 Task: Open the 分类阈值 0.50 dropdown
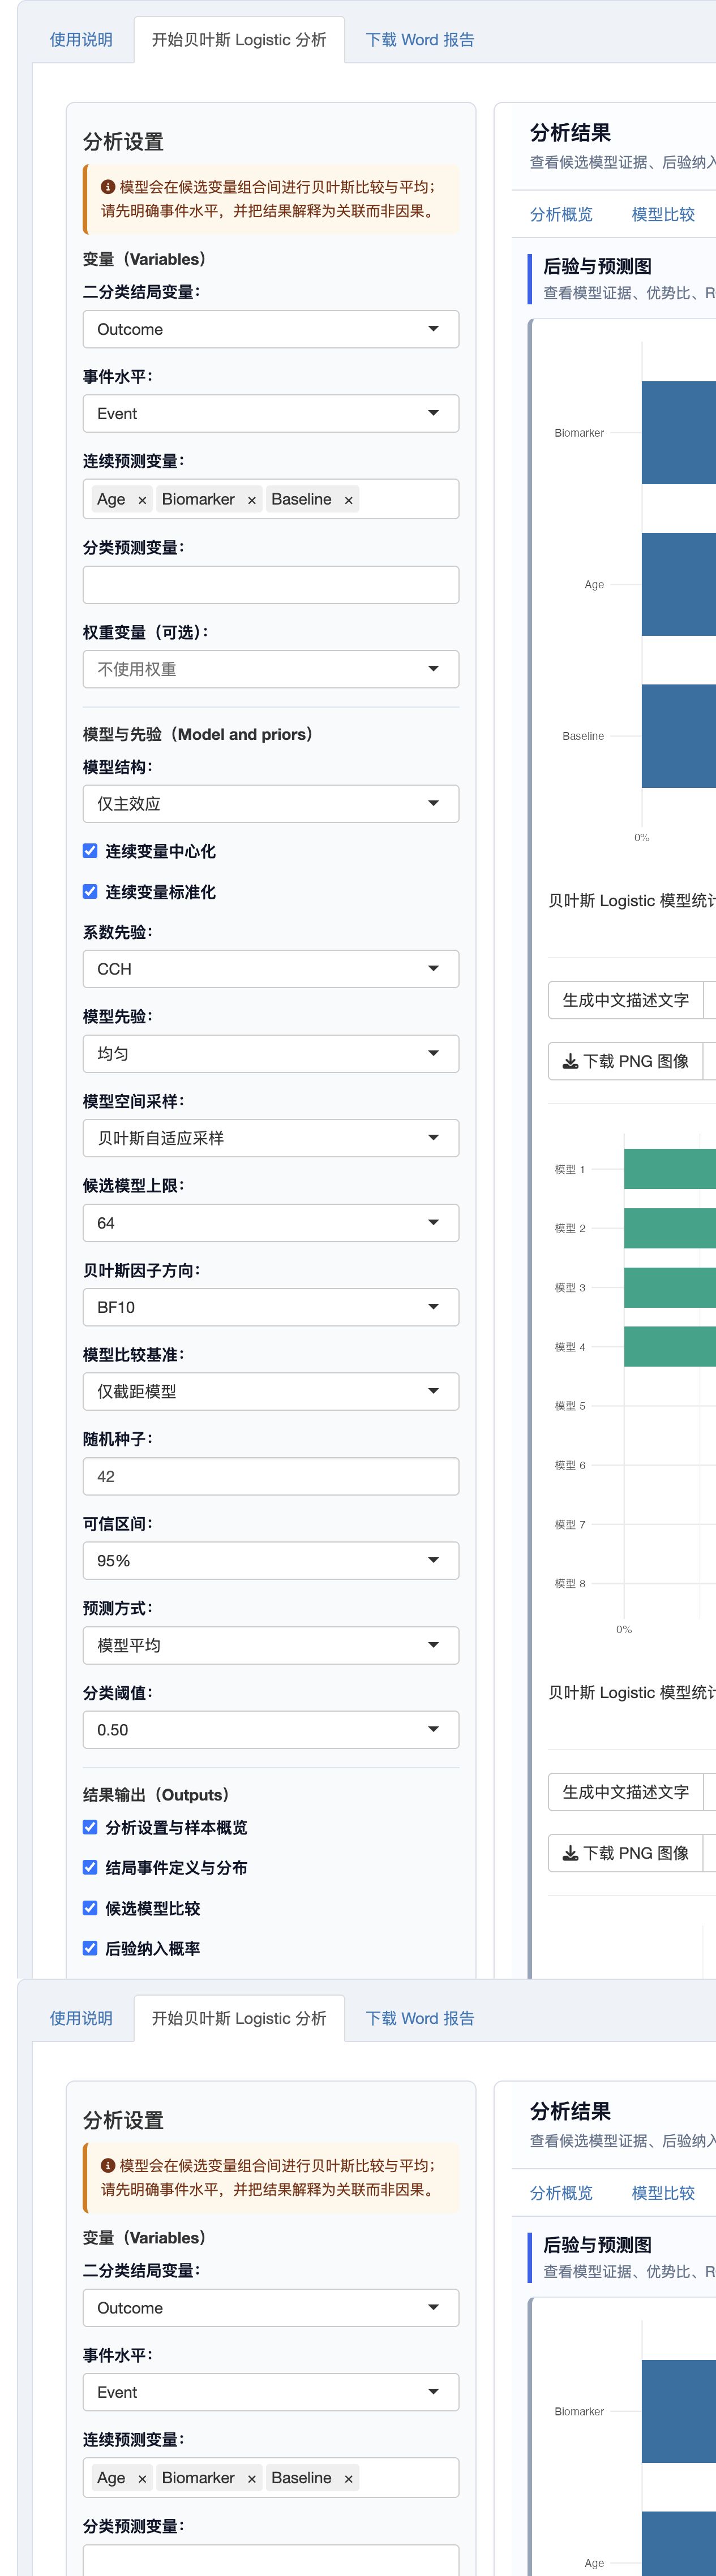point(271,1730)
